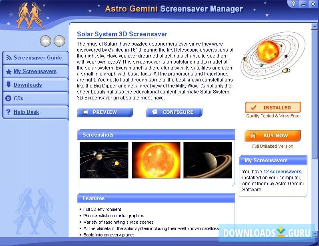319x246 pixels.
Task: Click Variety of fascinating space scenes
Action: point(118,222)
